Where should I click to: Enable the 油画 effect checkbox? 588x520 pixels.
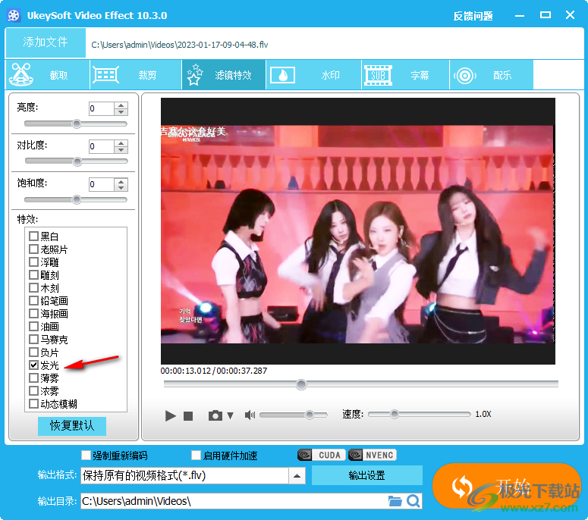(33, 326)
